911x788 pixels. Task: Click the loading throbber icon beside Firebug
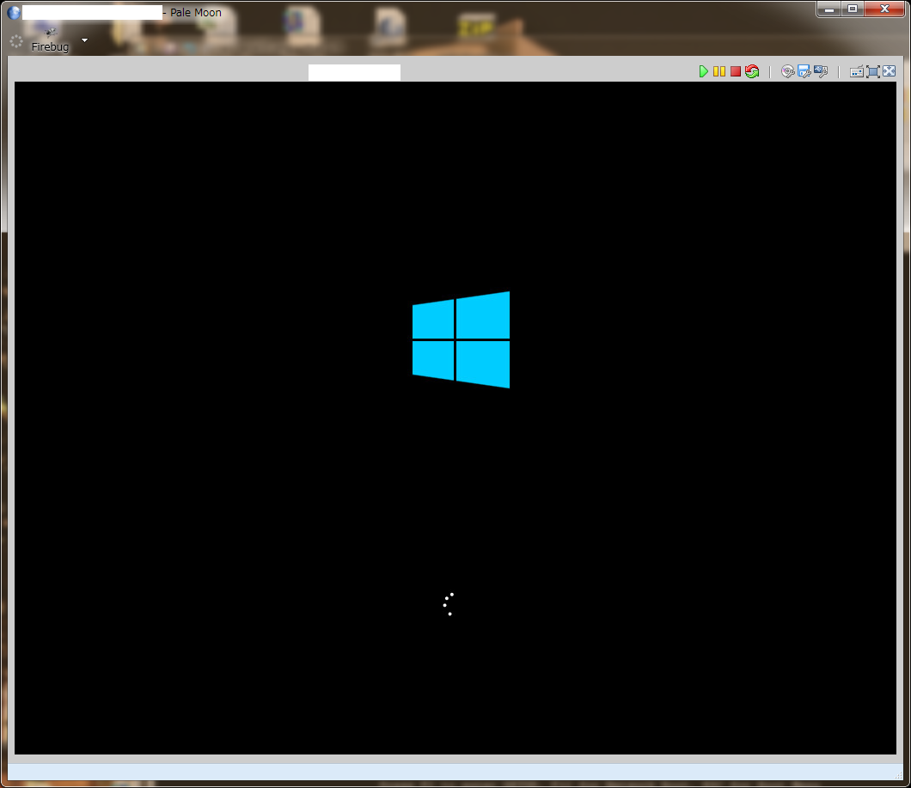pyautogui.click(x=16, y=41)
